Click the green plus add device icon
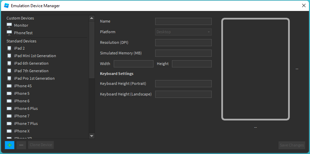Viewport: 310px width, 154px height. click(x=10, y=145)
